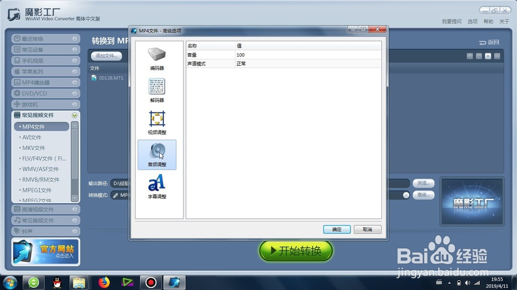Click the 返回 back link

click(489, 42)
